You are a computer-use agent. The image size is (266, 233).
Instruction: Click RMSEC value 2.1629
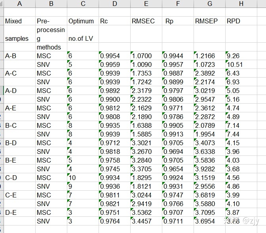[146, 108]
